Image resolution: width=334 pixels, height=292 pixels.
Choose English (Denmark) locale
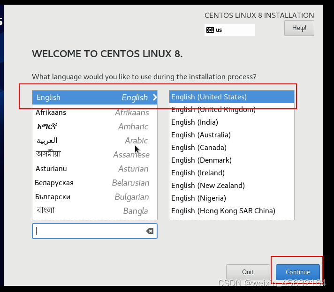232,160
